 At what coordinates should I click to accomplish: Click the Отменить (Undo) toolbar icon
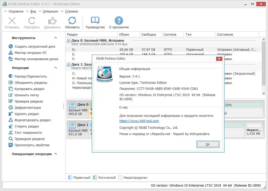point(12,21)
